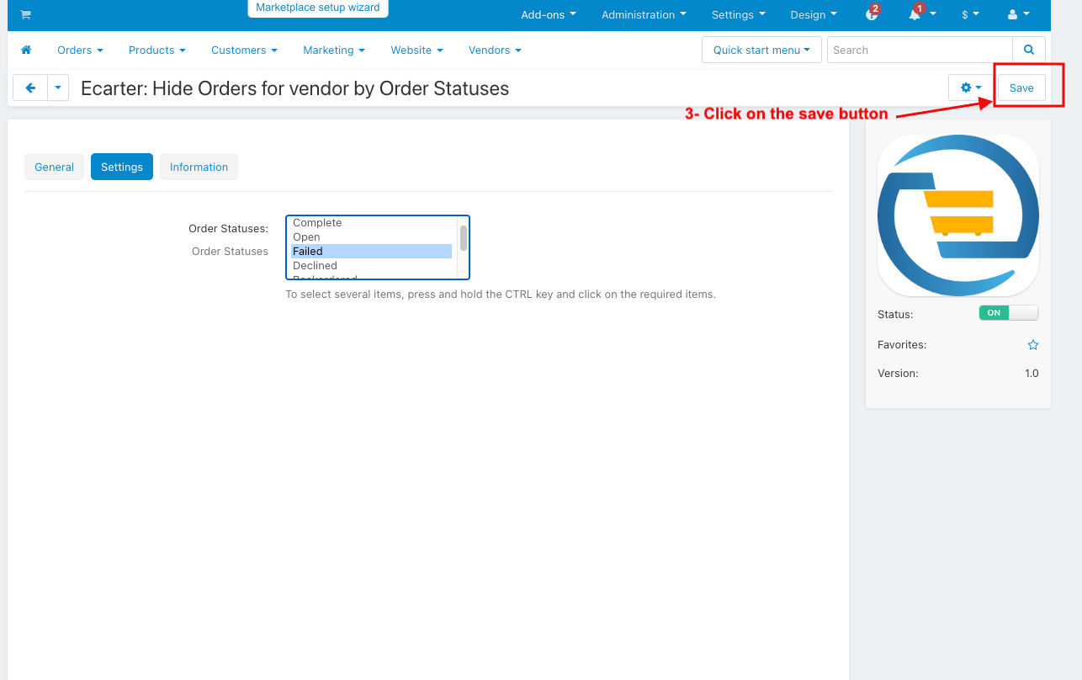Click the shopping cart storefront icon
This screenshot has height=680, width=1082.
[25, 14]
